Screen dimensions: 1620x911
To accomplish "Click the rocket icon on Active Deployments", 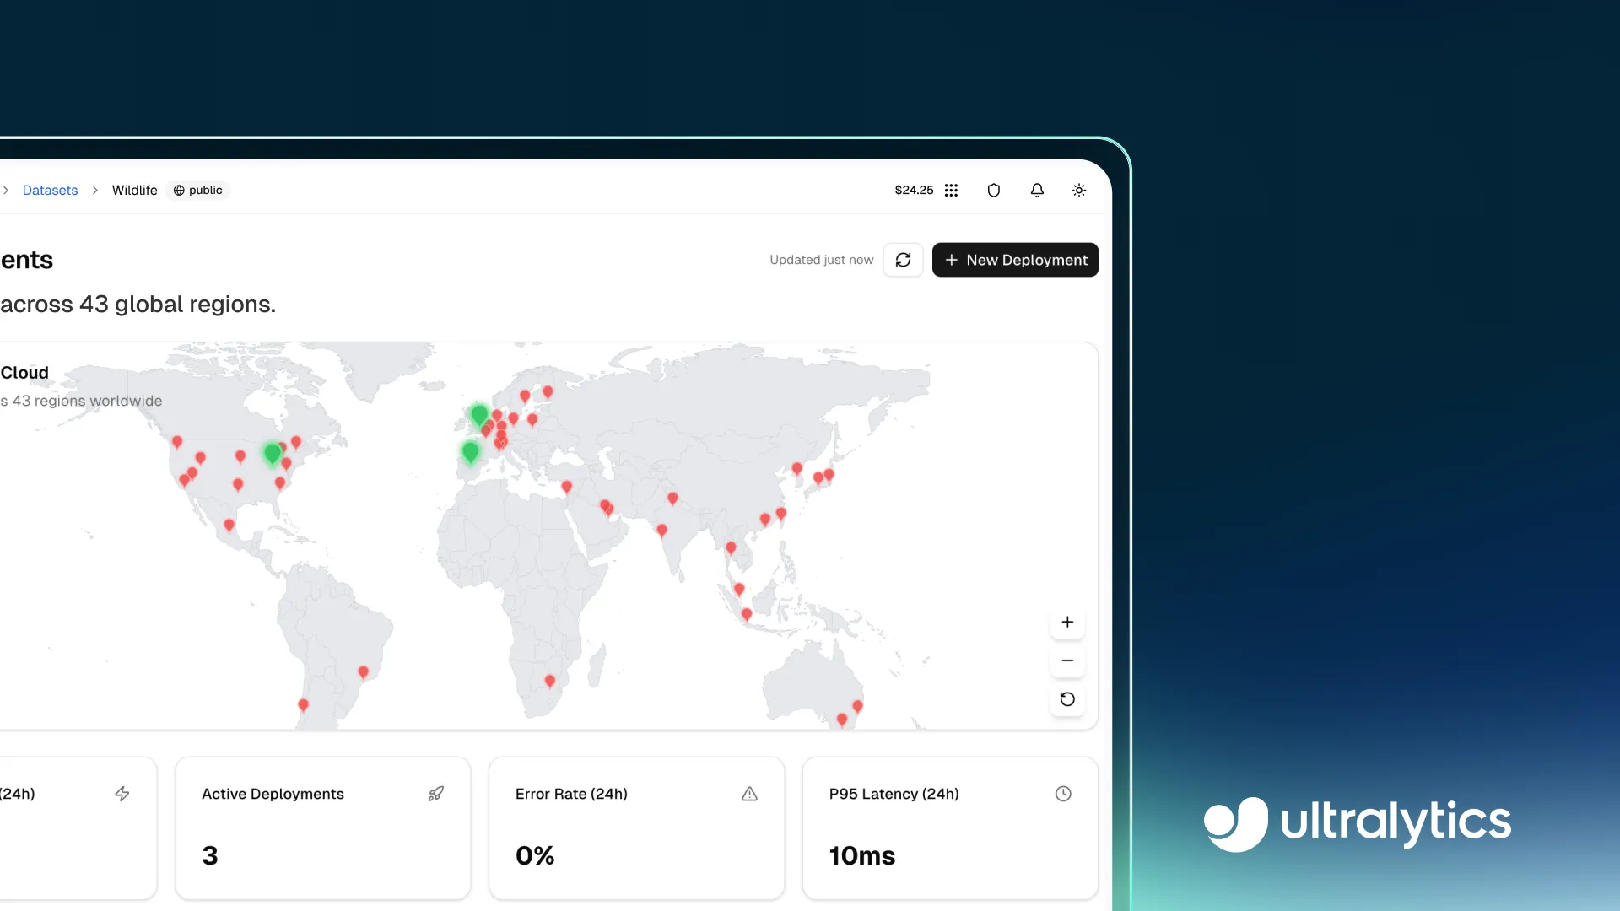I will coord(435,794).
